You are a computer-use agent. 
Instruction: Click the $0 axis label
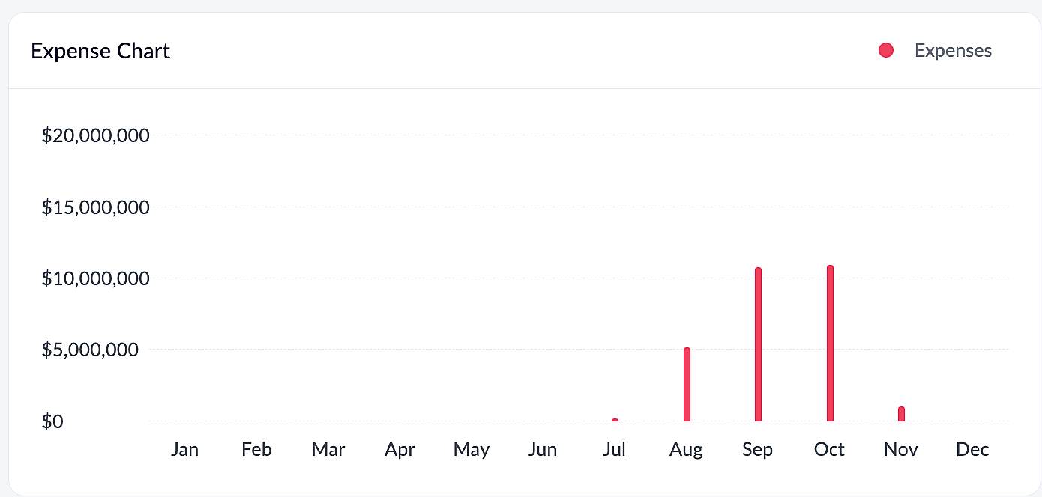tap(52, 421)
